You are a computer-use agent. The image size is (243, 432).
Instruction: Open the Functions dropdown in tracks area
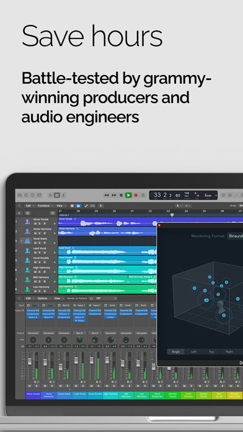coord(44,205)
